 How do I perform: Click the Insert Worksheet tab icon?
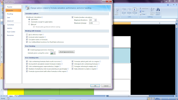(16, 96)
